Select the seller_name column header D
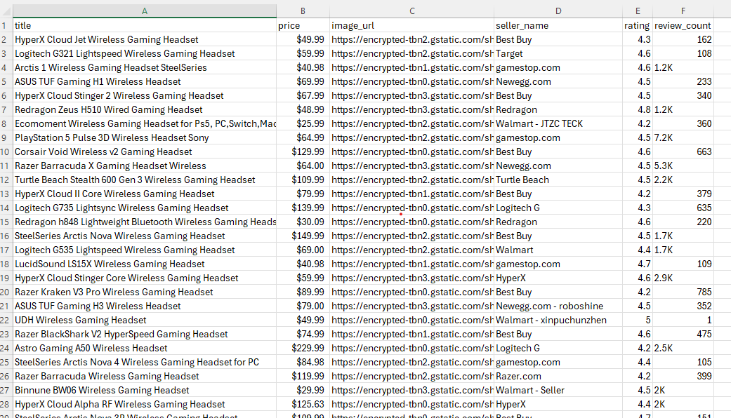This screenshot has height=418, width=731. [558, 11]
